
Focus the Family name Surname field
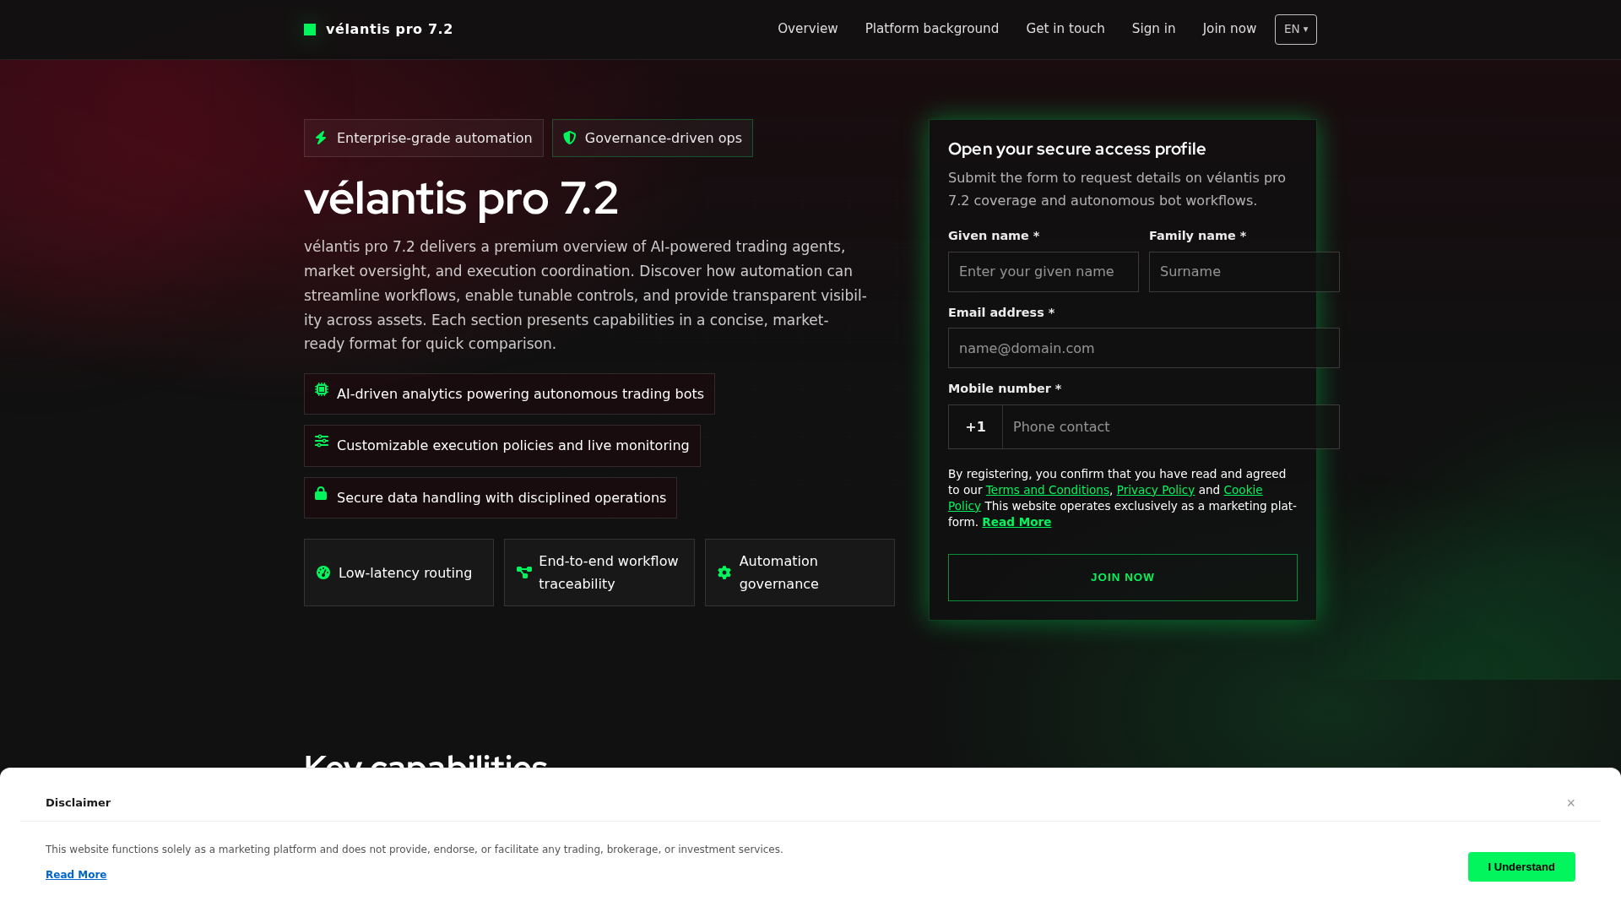(1244, 272)
